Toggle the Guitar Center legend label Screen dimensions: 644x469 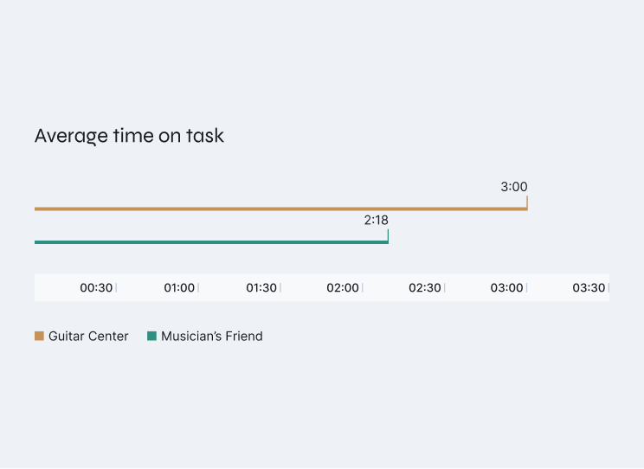(x=88, y=337)
